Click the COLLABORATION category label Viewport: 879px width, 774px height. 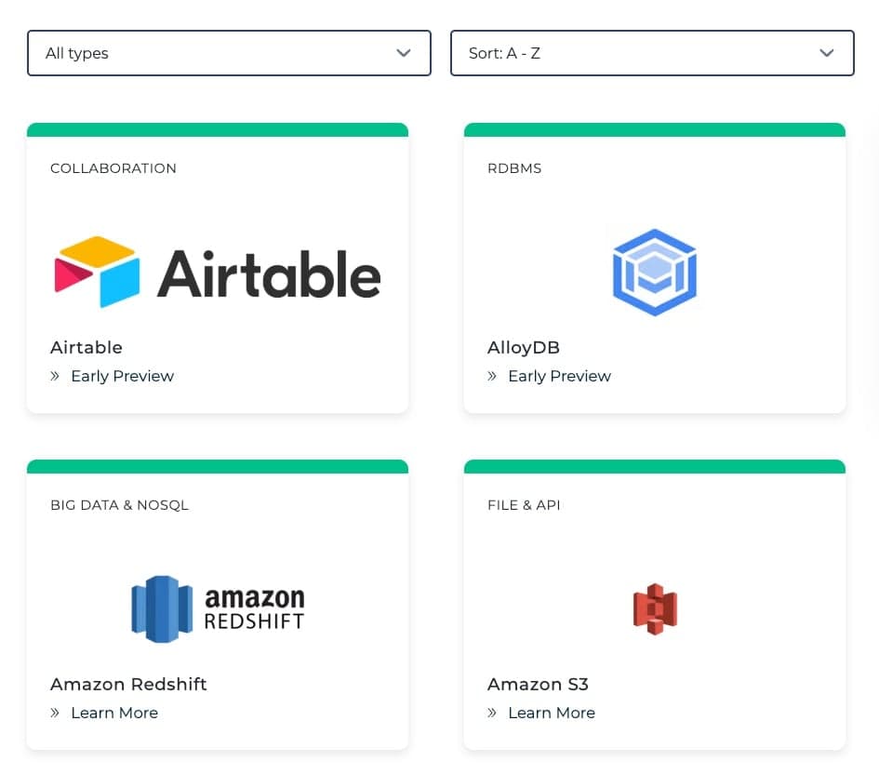(113, 168)
